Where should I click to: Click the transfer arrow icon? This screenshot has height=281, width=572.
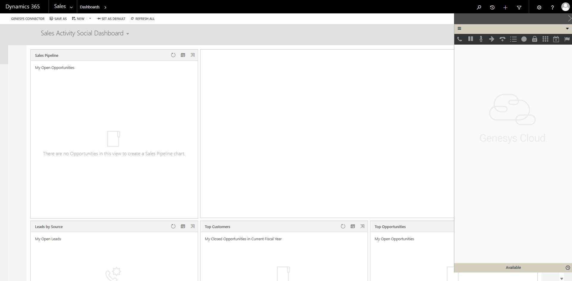492,39
